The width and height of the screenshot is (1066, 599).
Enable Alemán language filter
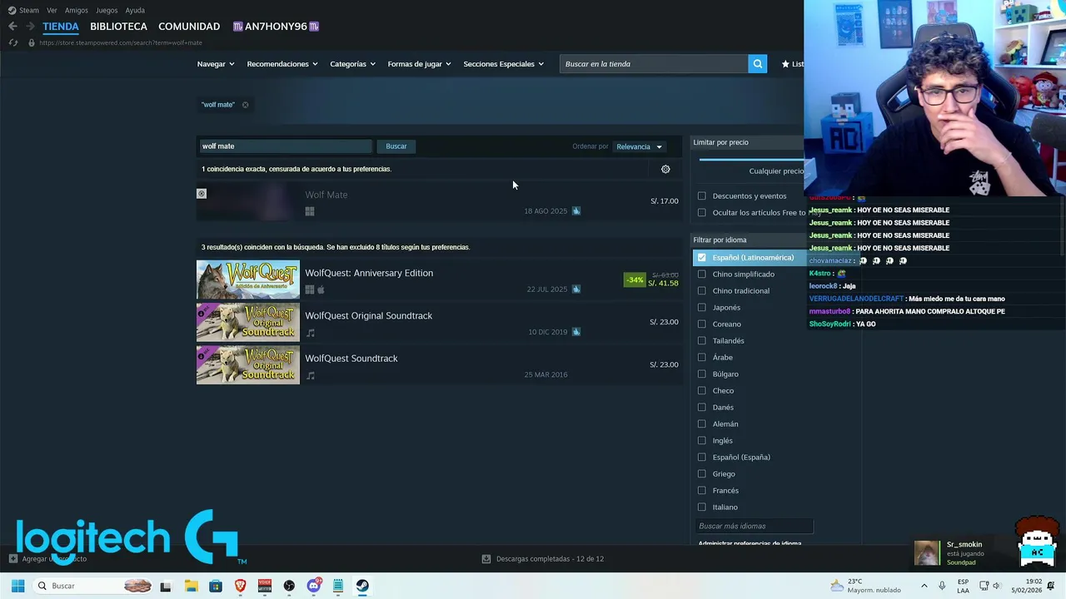pyautogui.click(x=702, y=424)
